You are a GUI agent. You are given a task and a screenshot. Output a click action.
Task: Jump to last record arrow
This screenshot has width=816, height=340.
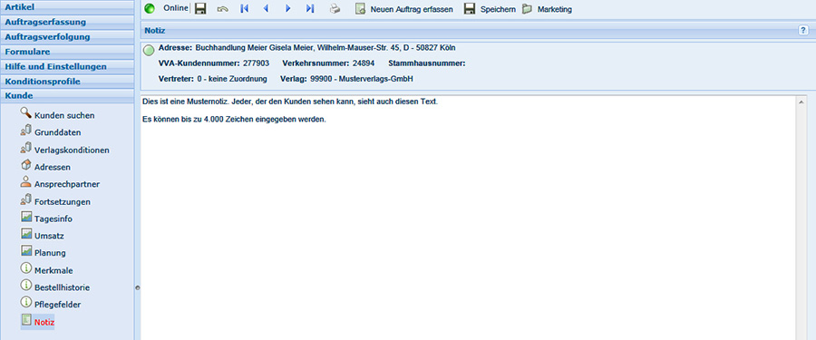310,9
